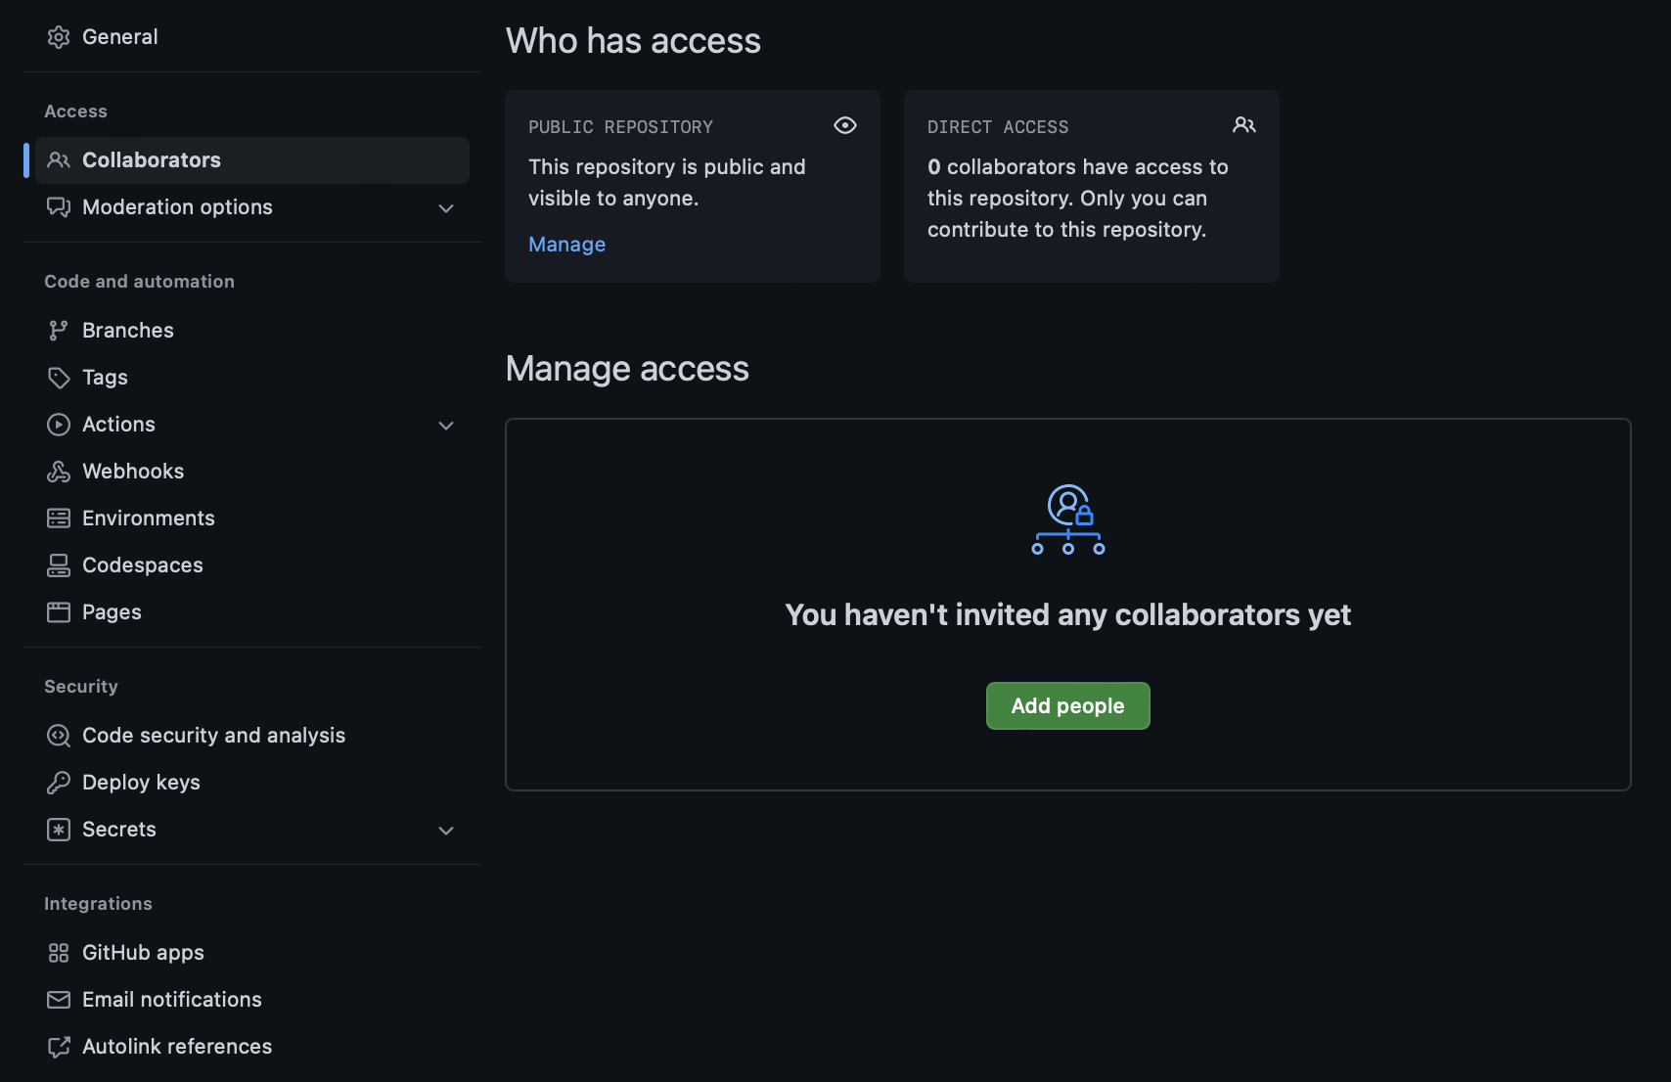Click the PUBLIC REPOSITORY card label
Screen dimensions: 1671x1082
point(620,127)
